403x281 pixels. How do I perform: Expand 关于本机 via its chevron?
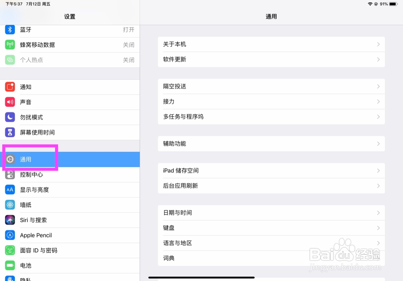[378, 44]
